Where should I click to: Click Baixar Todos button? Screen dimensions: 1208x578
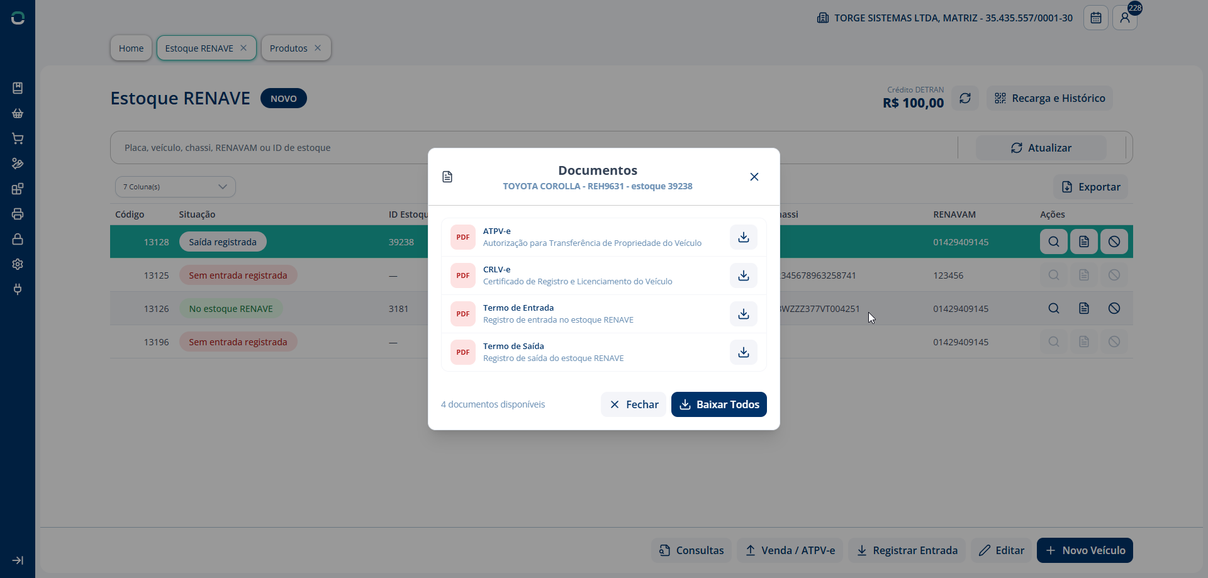[719, 404]
